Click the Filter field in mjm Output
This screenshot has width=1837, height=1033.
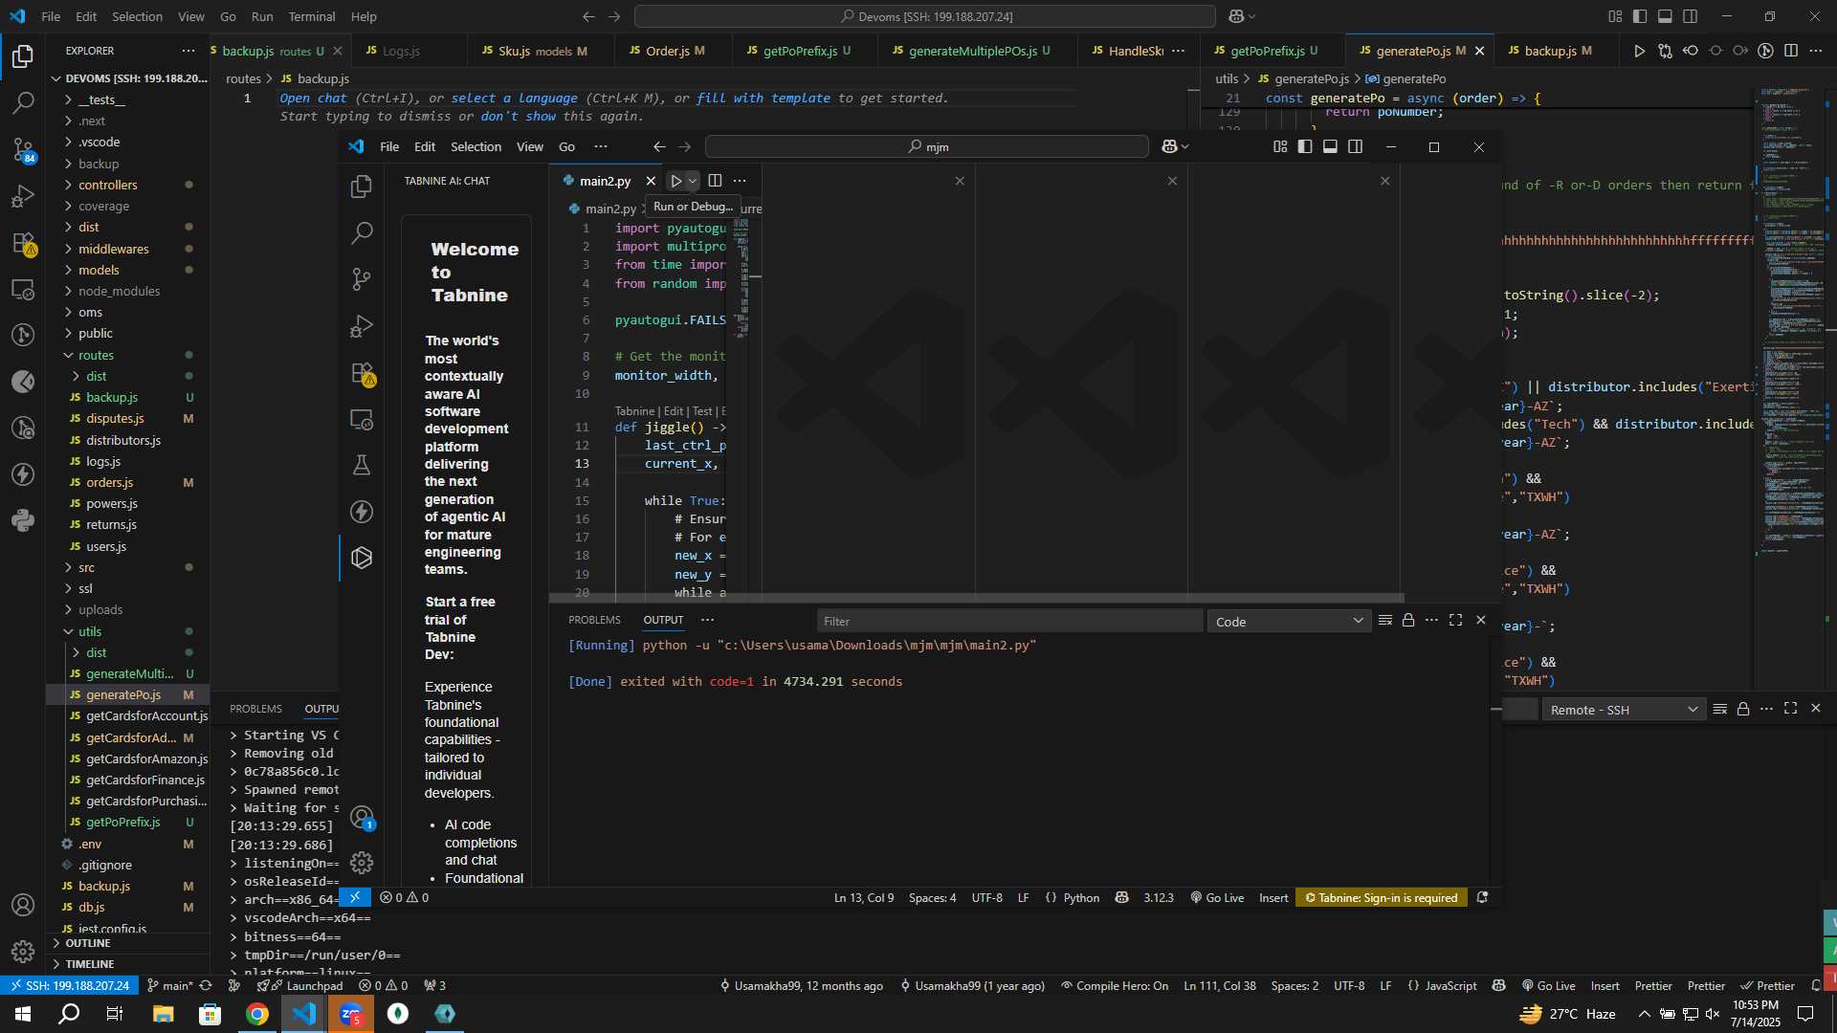[1009, 621]
